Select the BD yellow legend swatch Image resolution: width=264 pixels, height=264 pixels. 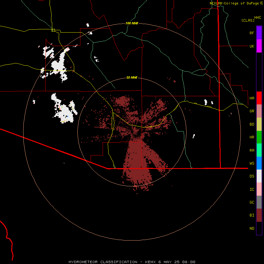click(x=259, y=124)
